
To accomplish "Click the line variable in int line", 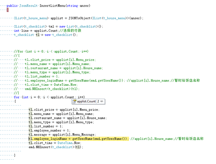I will (25, 30).
